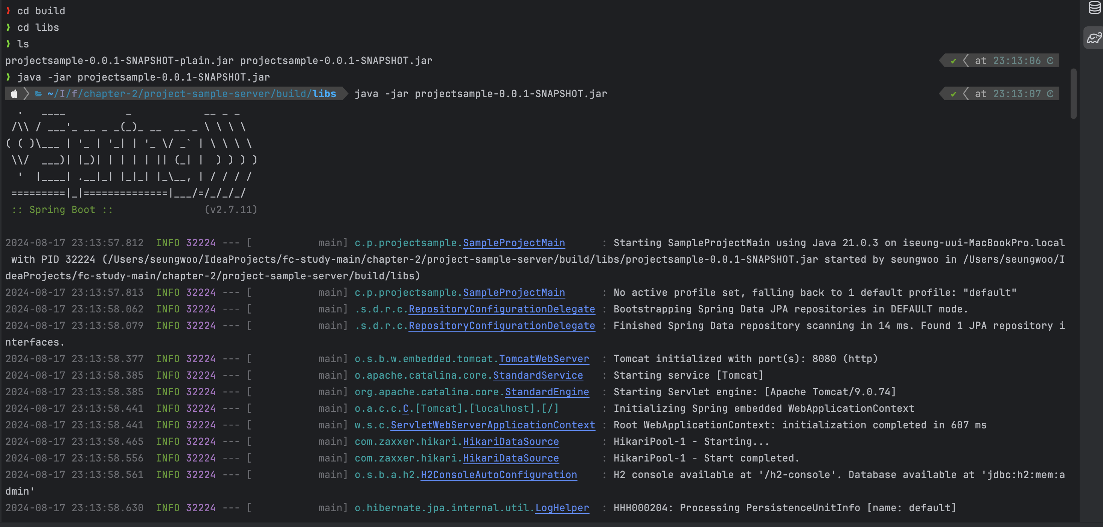Click the green checkmark at 23:13:07
Image resolution: width=1103 pixels, height=527 pixels.
click(x=954, y=94)
